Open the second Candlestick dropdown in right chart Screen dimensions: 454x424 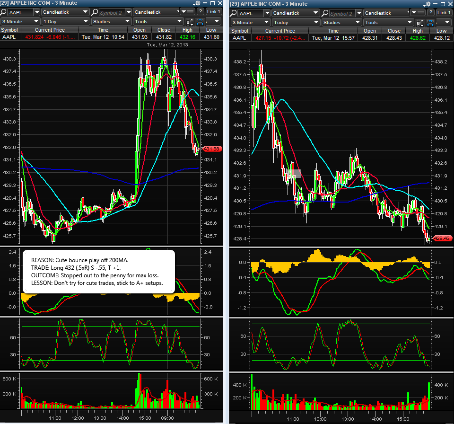pyautogui.click(x=386, y=13)
